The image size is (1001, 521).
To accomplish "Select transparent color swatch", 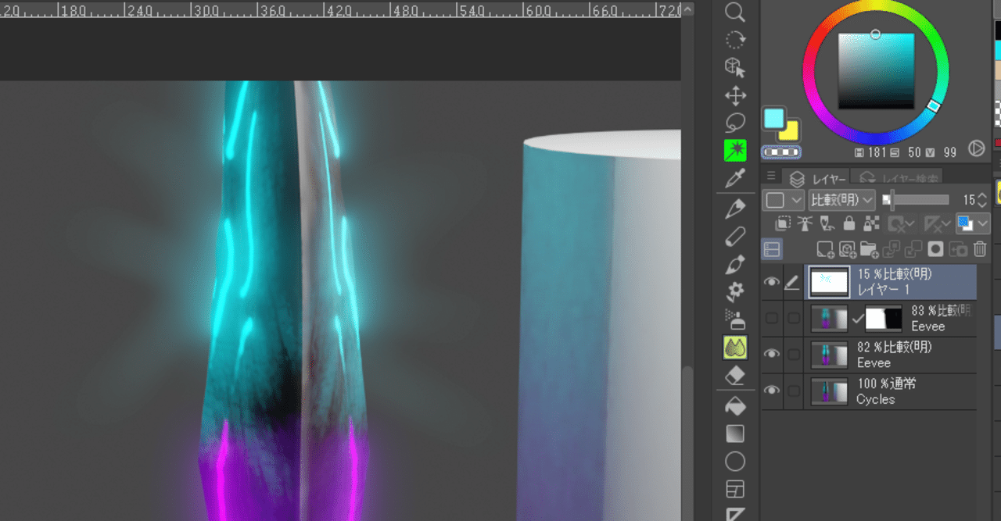I will pyautogui.click(x=781, y=151).
